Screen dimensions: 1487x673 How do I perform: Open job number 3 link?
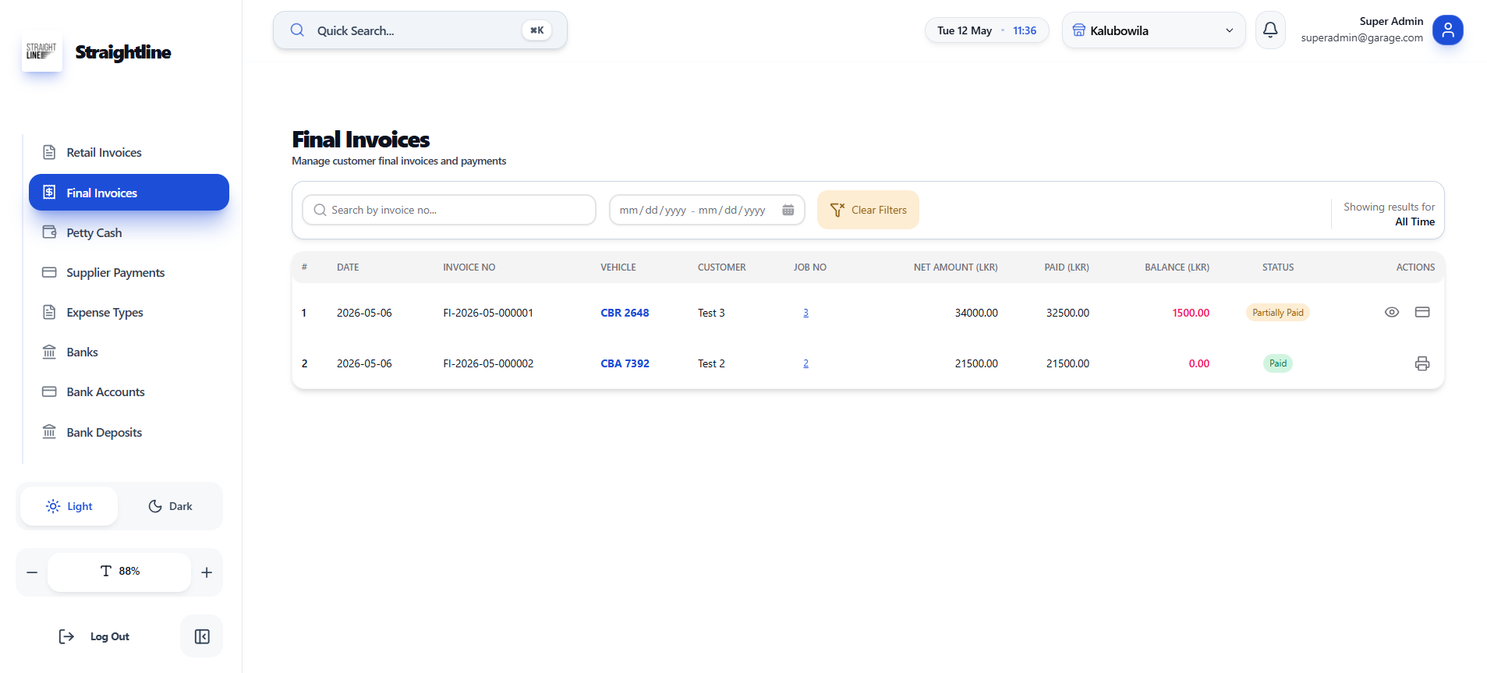pyautogui.click(x=805, y=313)
